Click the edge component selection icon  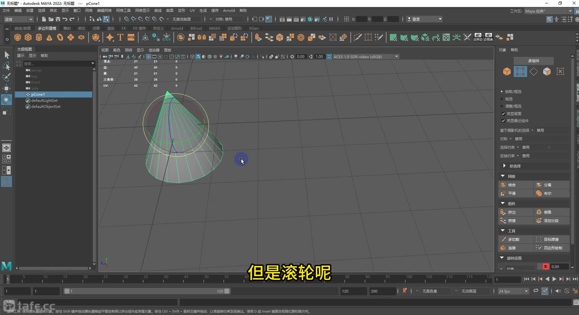coord(534,71)
